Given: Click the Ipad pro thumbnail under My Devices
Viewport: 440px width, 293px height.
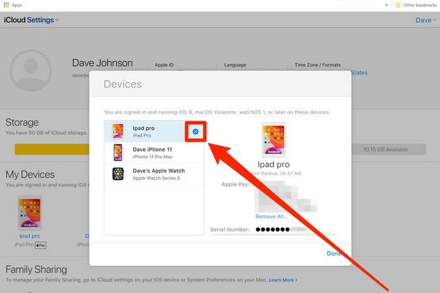Looking at the screenshot, I should point(30,213).
